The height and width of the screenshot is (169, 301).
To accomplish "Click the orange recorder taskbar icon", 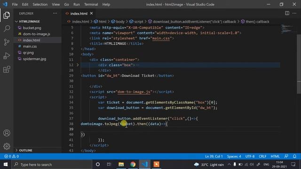I will (156, 164).
